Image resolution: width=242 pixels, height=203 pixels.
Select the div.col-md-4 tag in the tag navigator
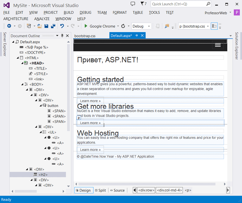[169, 190]
